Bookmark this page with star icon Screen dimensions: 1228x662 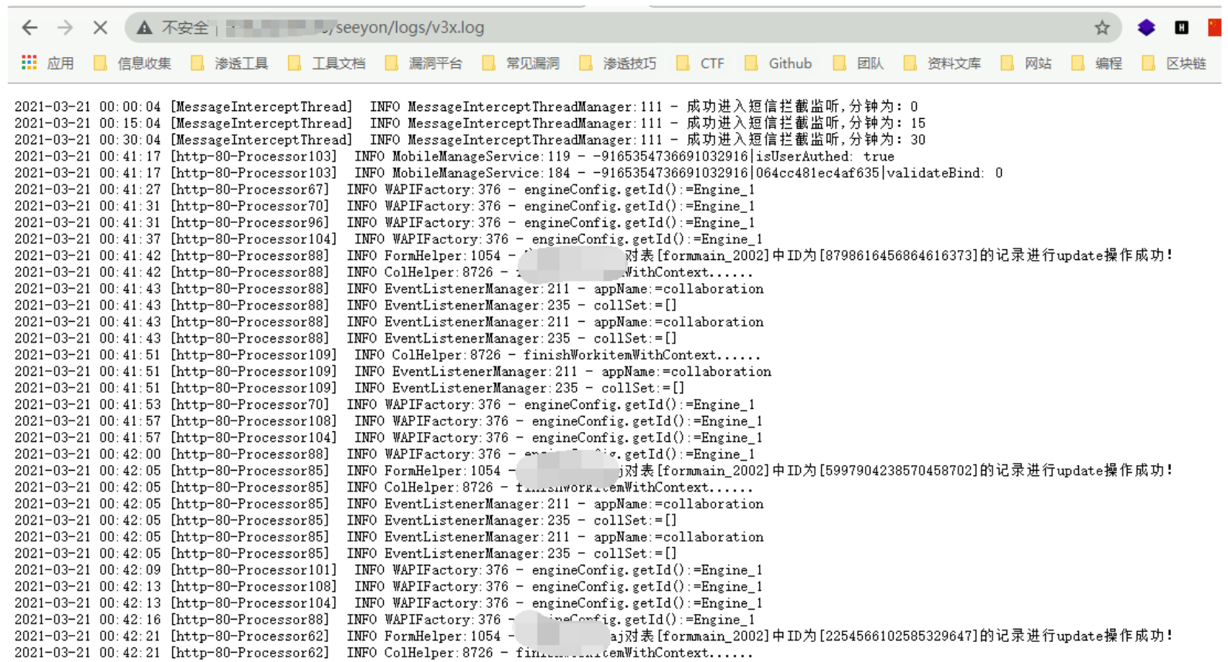click(1102, 28)
